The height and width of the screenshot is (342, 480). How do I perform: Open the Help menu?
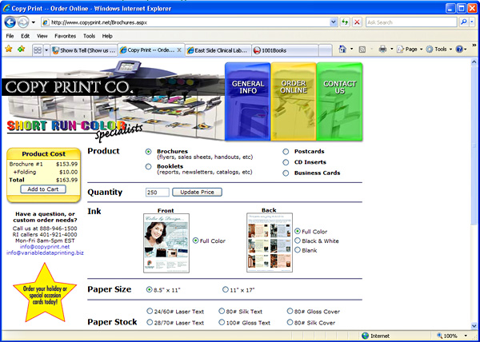point(107,36)
